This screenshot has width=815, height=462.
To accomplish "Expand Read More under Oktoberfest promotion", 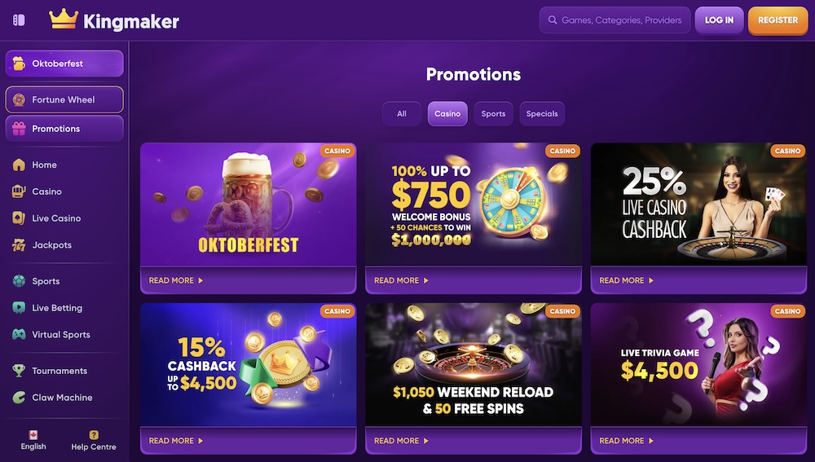I will click(176, 280).
